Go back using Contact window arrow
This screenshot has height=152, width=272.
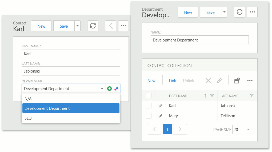(111, 26)
